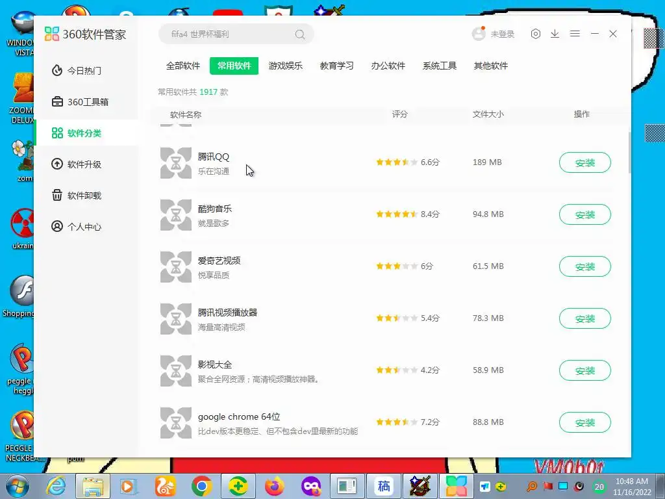Open the media player taskbar icon
Image resolution: width=665 pixels, height=499 pixels.
point(128,486)
